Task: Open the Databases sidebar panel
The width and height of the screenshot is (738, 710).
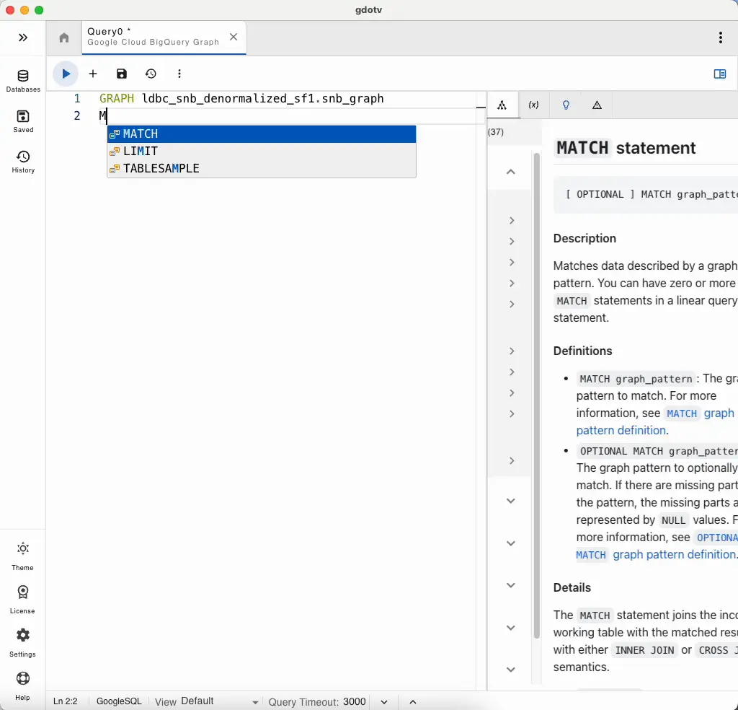Action: (x=23, y=81)
